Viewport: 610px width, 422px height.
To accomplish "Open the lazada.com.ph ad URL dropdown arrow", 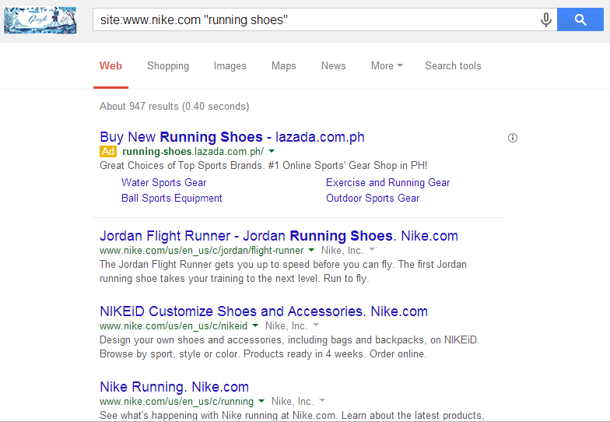I will tap(272, 151).
